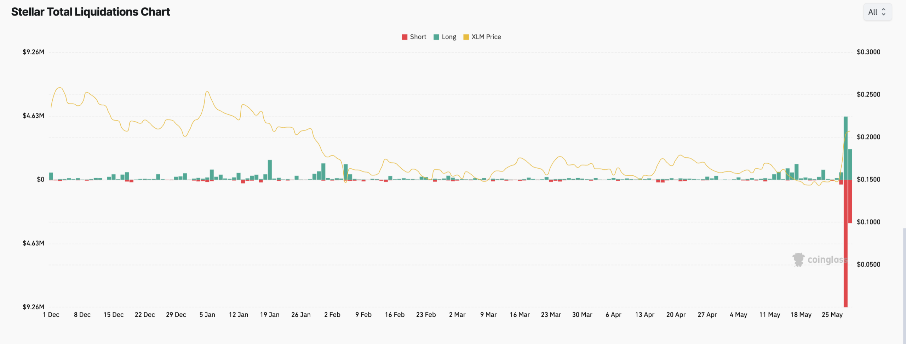Click the coinglass watermark text
Viewport: 906px width, 344px height.
[827, 260]
